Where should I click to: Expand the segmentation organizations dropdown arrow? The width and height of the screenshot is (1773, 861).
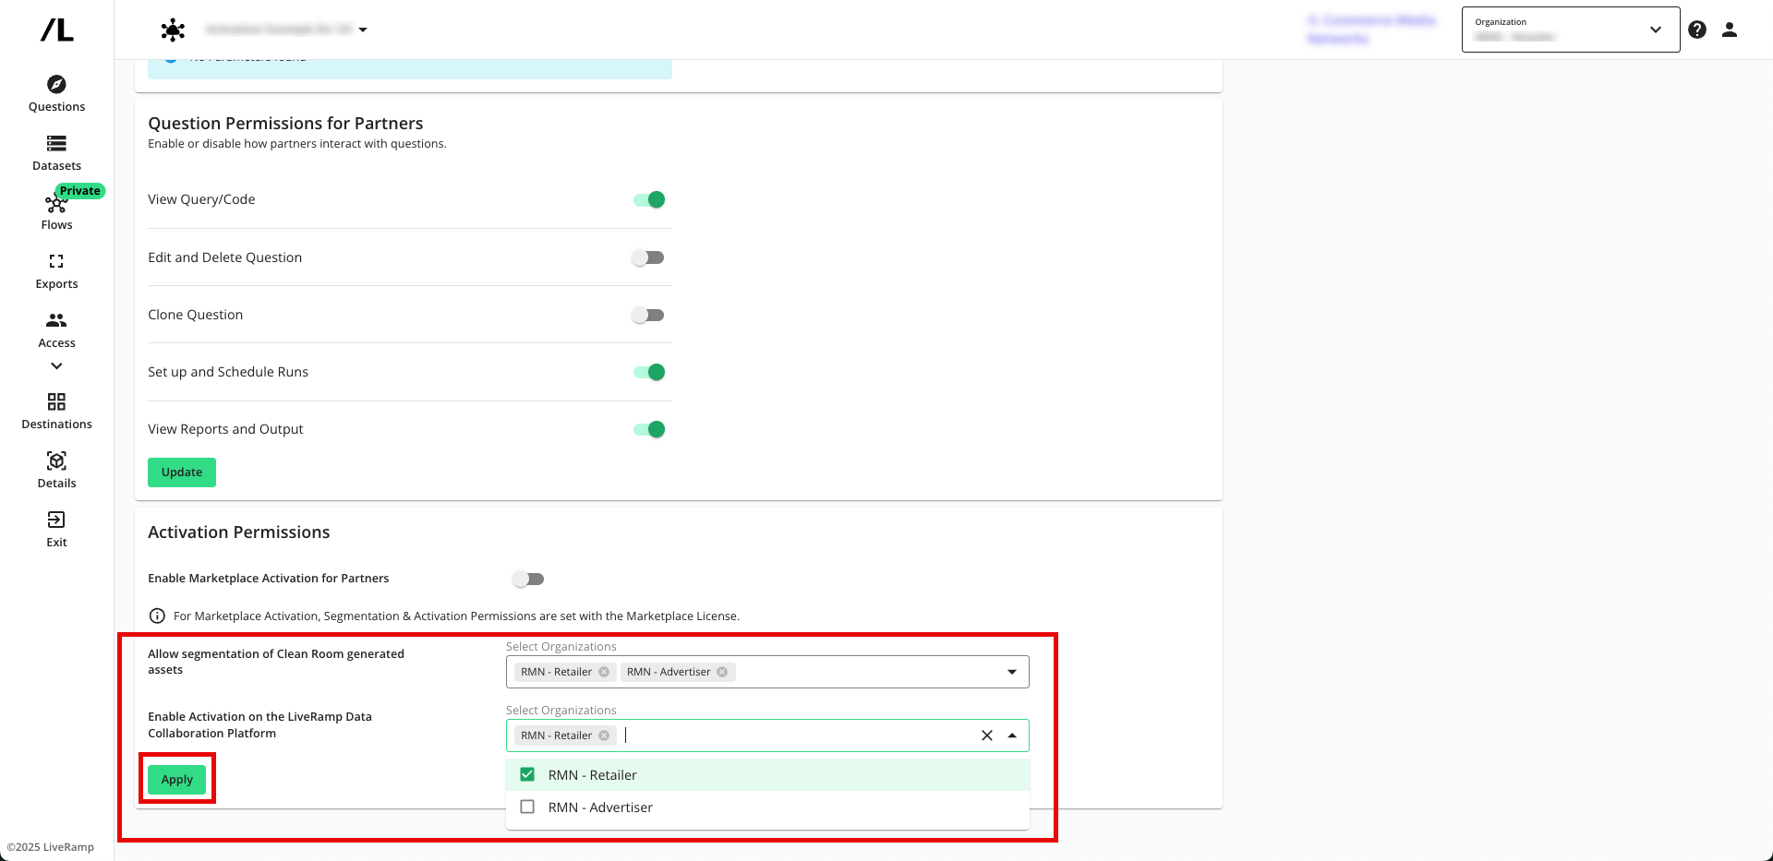[x=1012, y=673]
